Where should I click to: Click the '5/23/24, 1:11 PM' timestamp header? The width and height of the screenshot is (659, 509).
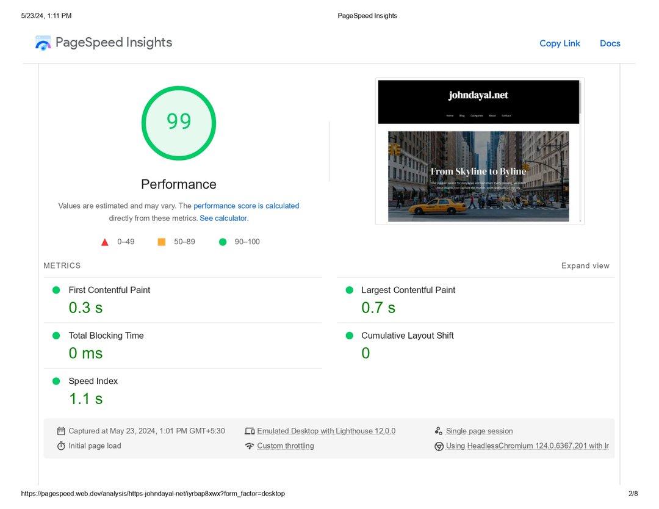[46, 15]
